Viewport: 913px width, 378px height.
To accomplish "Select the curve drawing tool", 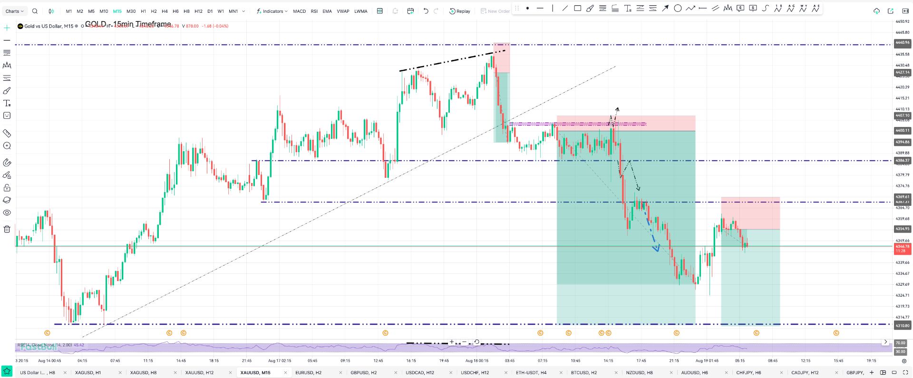I will tap(765, 8).
